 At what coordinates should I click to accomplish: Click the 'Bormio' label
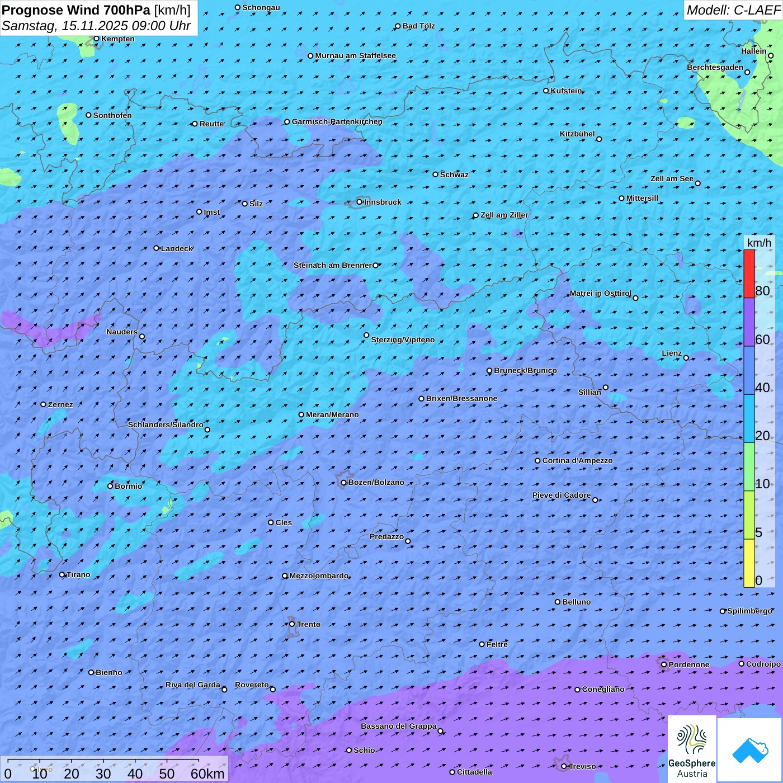pyautogui.click(x=128, y=486)
